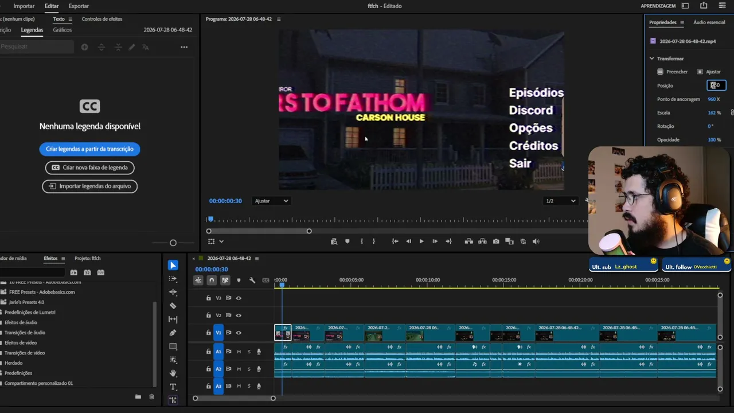Screen dimensions: 734x413
Task: Click the Lift button in Program monitor
Action: [468, 241]
